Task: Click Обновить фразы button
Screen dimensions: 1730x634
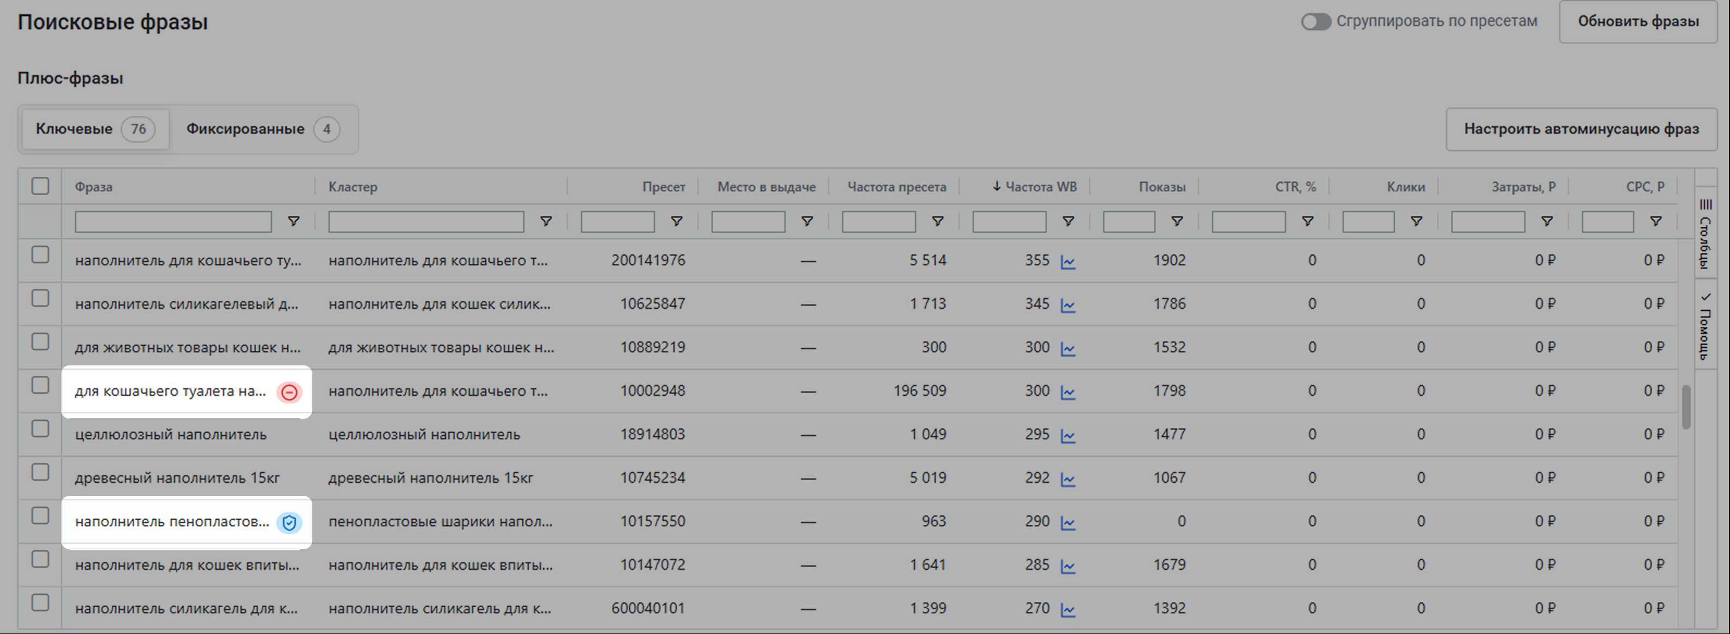Action: (x=1638, y=21)
